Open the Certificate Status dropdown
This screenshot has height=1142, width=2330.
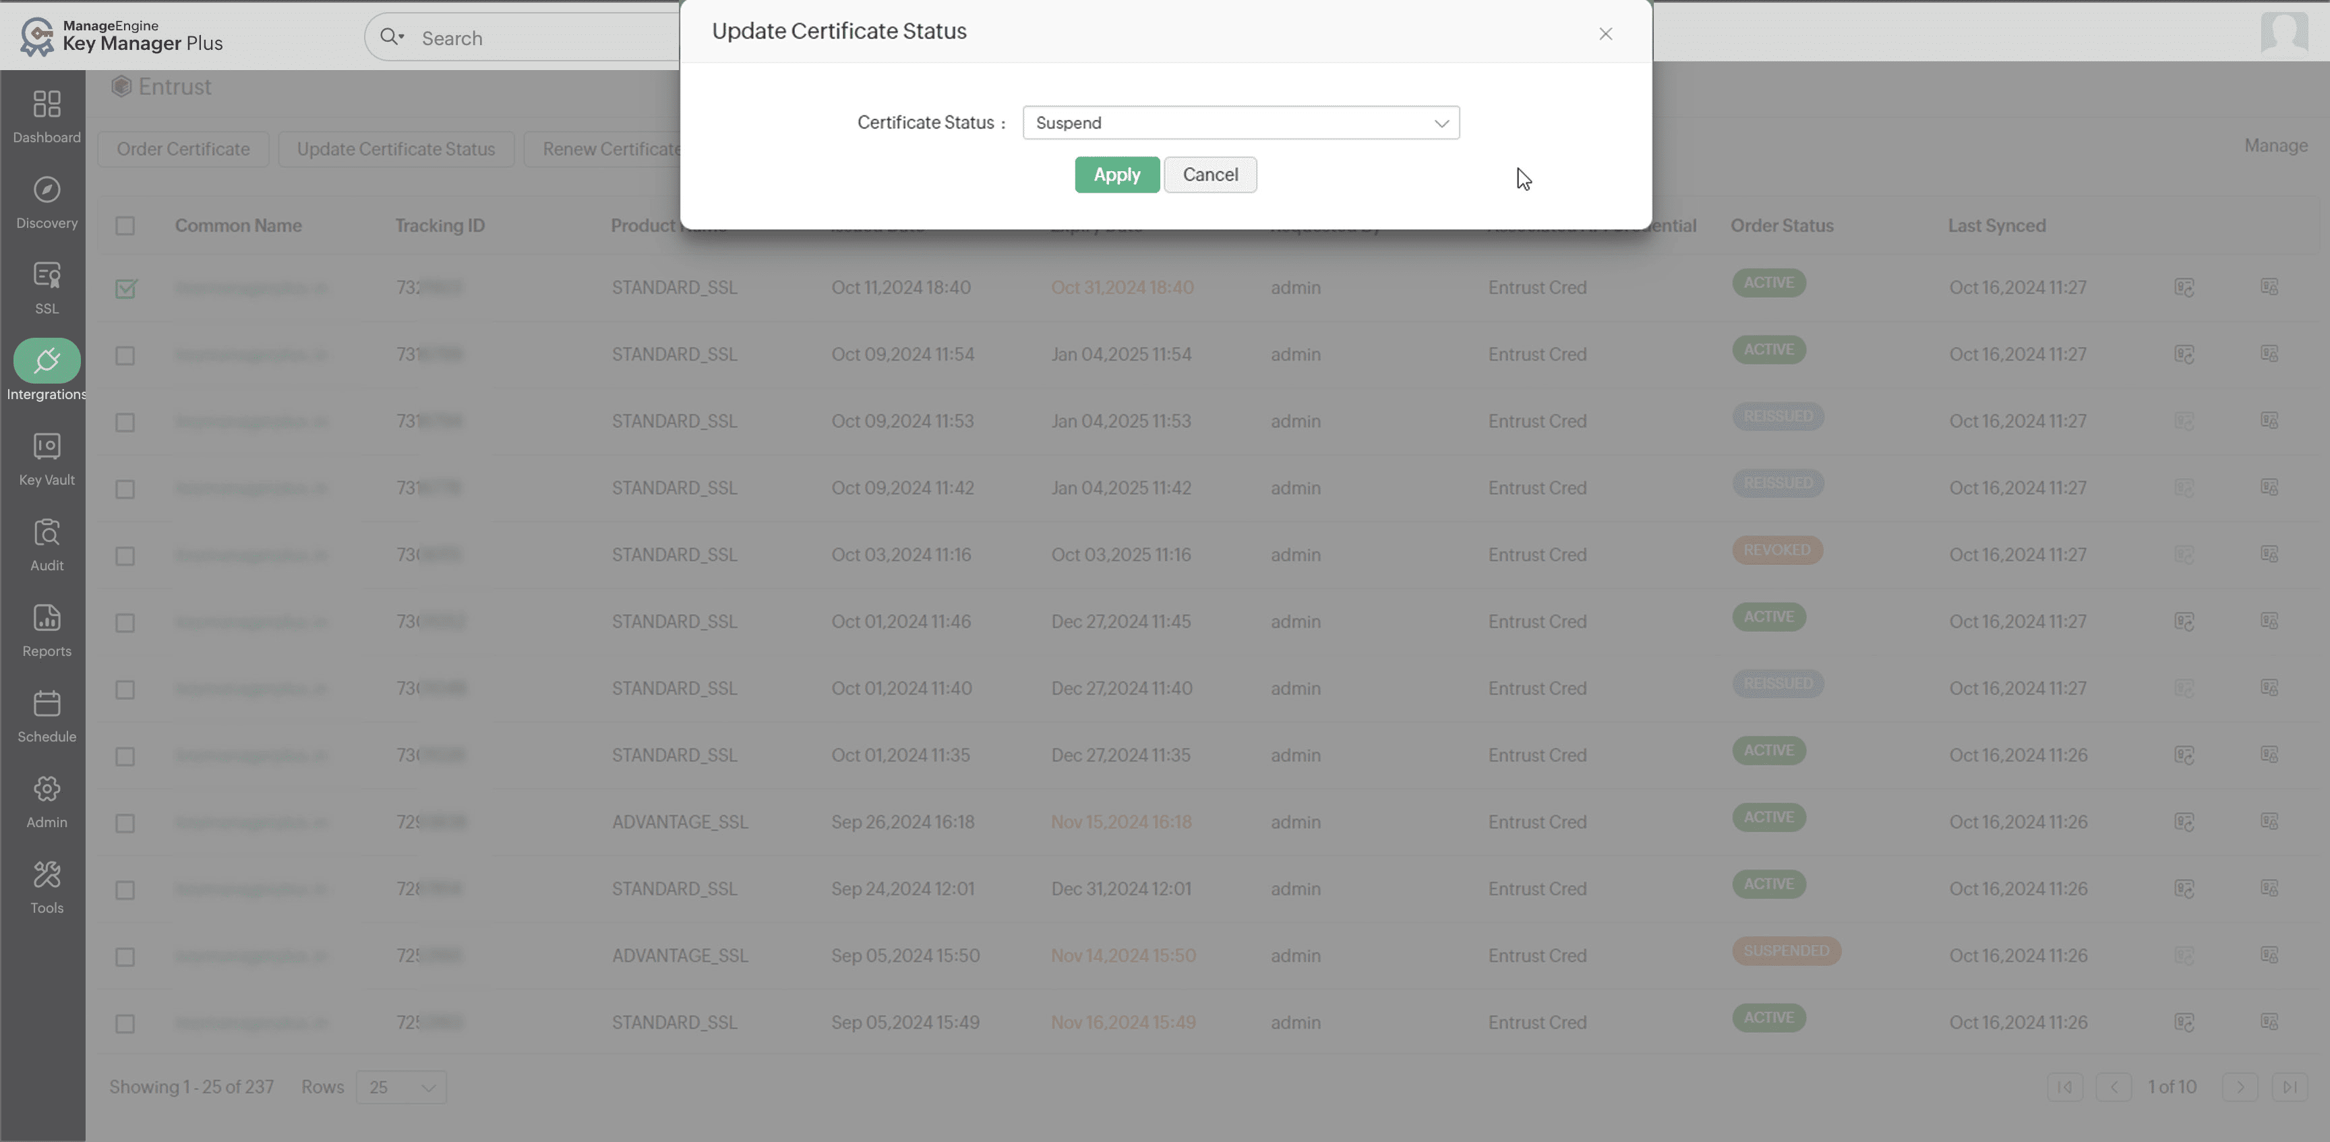pos(1241,123)
